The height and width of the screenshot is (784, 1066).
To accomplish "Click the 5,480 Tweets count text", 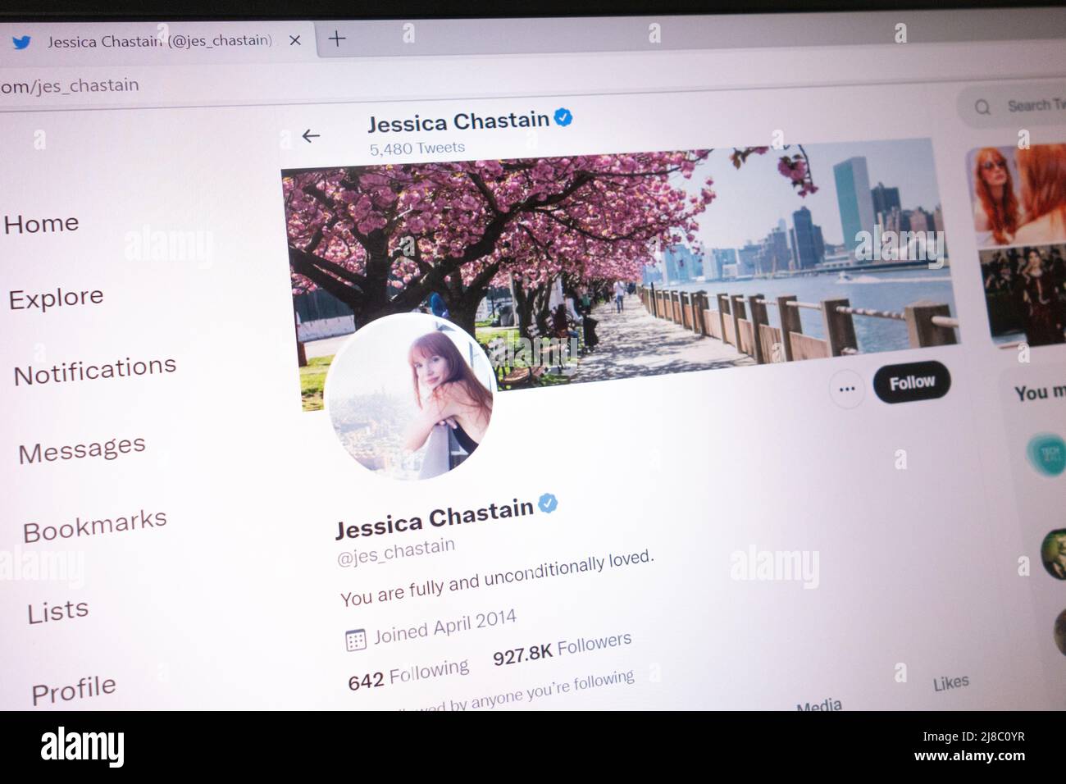I will coord(417,148).
